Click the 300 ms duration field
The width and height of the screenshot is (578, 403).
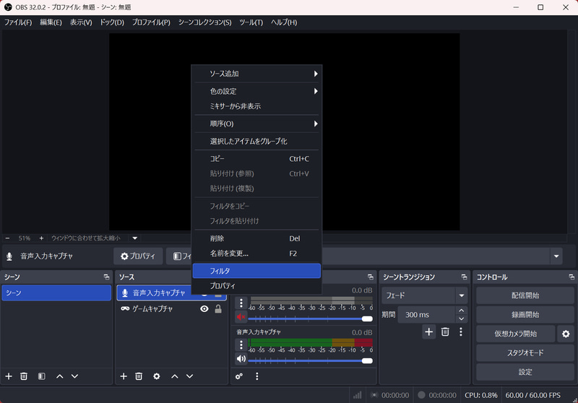click(426, 315)
